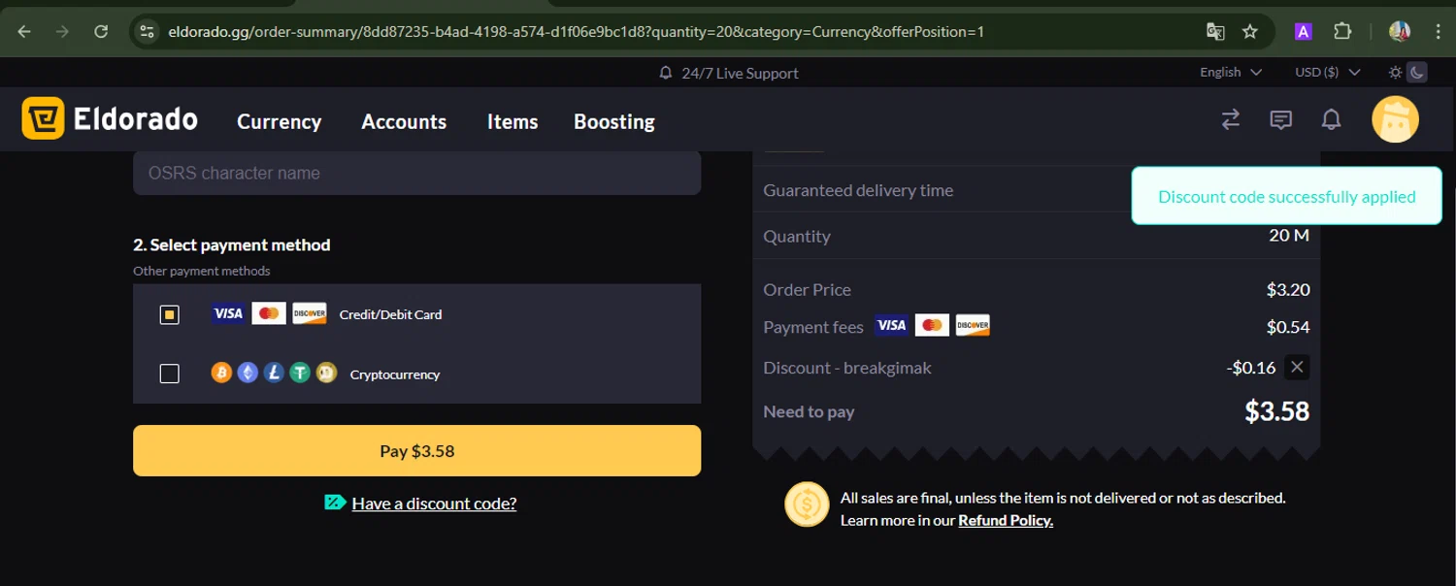Remove the breakgimak discount code
1456x586 pixels.
pyautogui.click(x=1297, y=367)
